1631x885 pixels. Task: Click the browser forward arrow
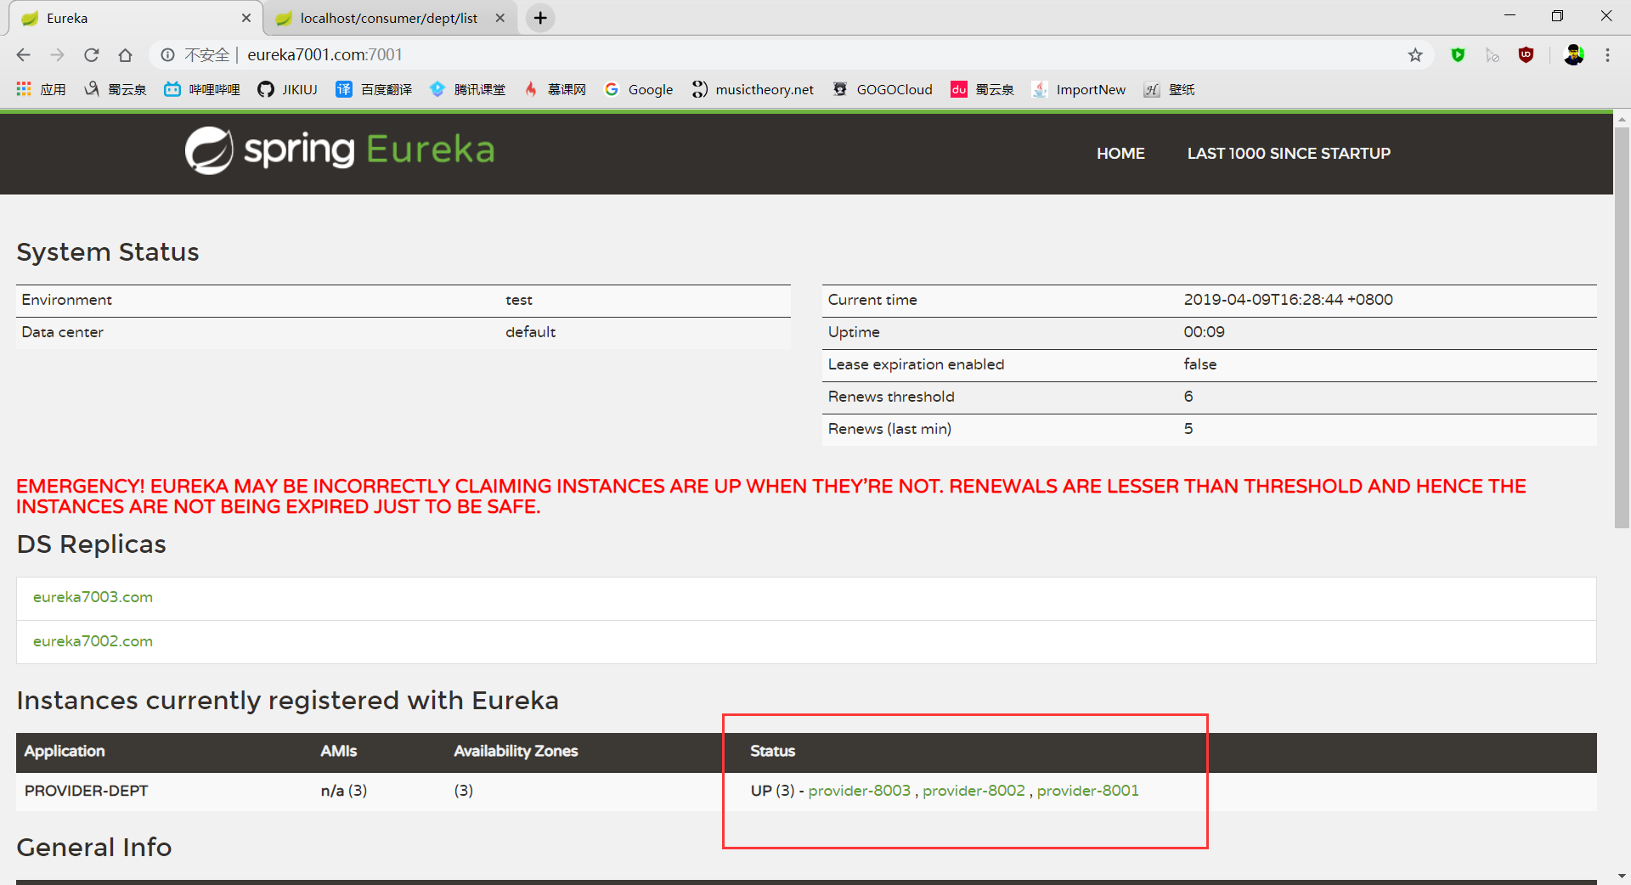tap(57, 55)
